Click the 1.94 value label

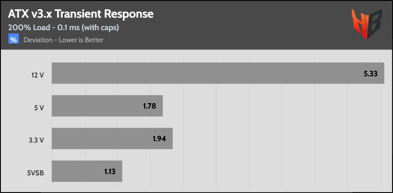coord(160,139)
